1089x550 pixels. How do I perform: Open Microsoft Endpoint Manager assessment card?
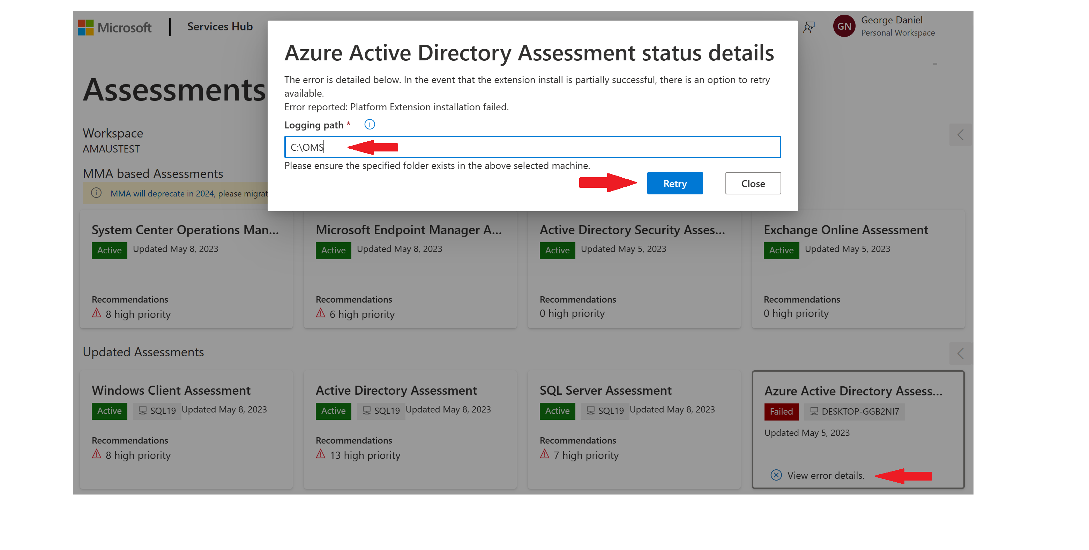410,269
